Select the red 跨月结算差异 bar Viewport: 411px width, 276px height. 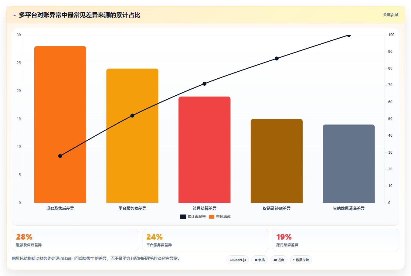[204, 150]
